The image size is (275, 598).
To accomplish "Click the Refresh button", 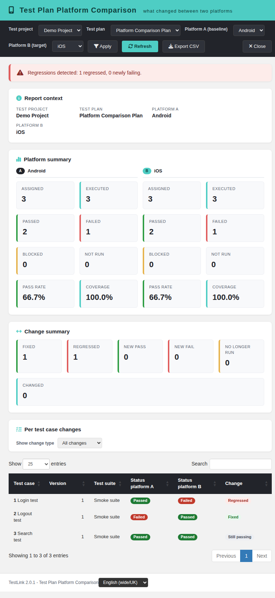I will [140, 46].
